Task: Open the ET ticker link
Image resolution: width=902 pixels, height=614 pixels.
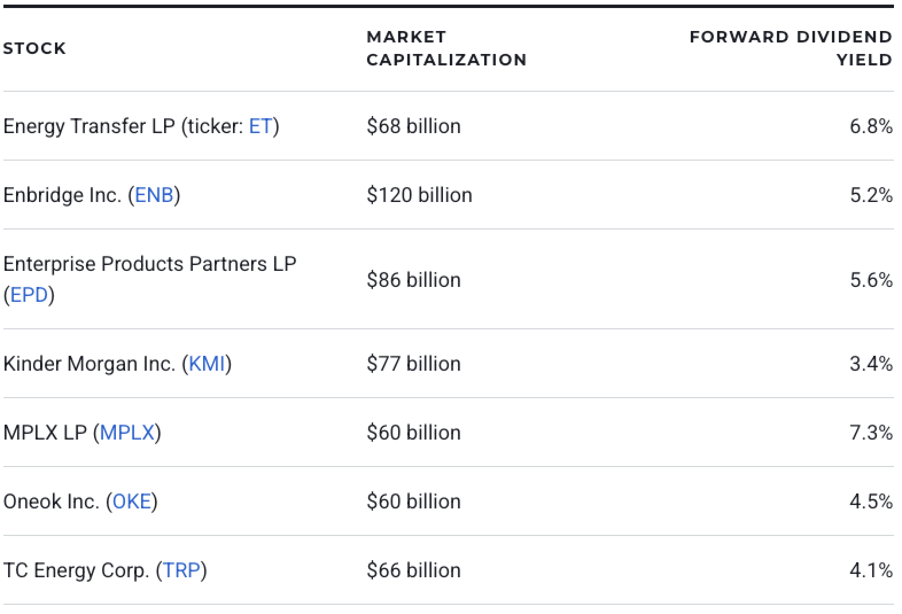Action: [260, 126]
